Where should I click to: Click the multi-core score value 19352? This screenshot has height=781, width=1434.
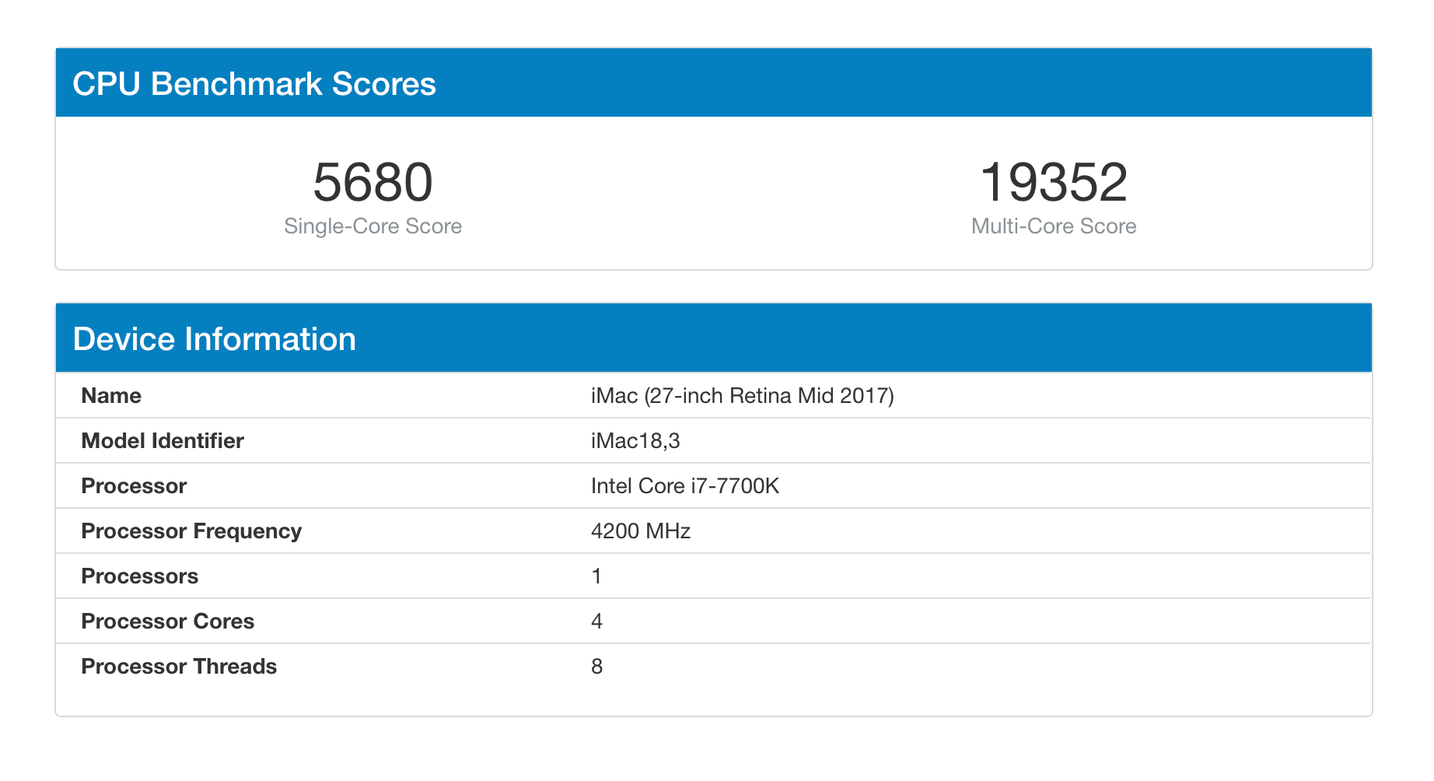click(1053, 182)
